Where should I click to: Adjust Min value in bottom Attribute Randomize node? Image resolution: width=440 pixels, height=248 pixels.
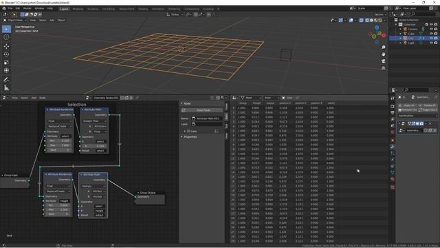tap(58, 205)
